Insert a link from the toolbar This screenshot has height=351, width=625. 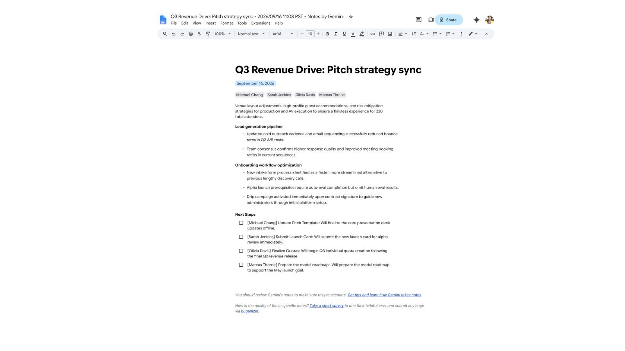tap(373, 34)
